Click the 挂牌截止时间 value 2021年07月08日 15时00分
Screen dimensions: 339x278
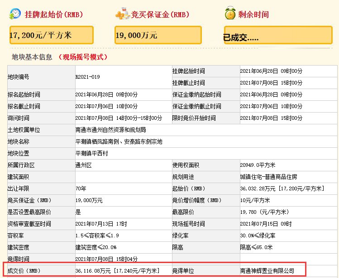point(271,83)
